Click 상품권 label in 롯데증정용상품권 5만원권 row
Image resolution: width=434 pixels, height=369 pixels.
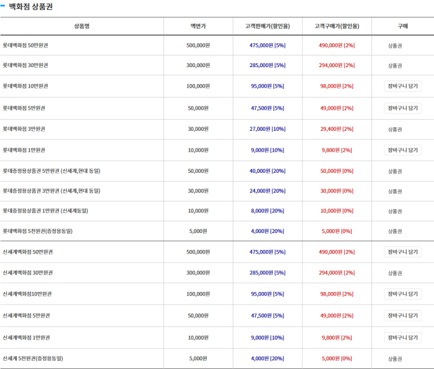[x=395, y=172]
